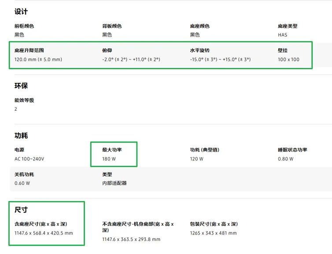Viewport: 332px width, 254px height.
Task: Click the 水平旋转 label
Action: (x=199, y=50)
